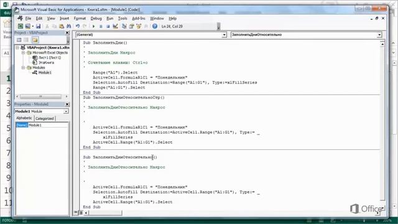Click the View Microsoft Excel toolbar icon
398x224 pixels.
coord(21,26)
